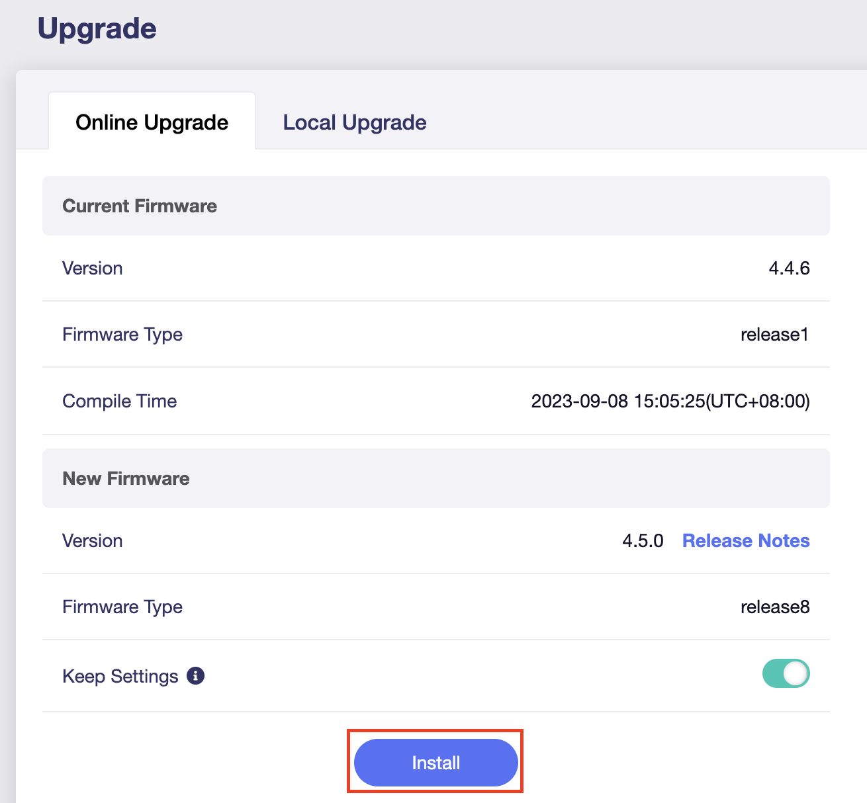Image resolution: width=867 pixels, height=803 pixels.
Task: Click the release8 firmware type value
Action: (774, 607)
